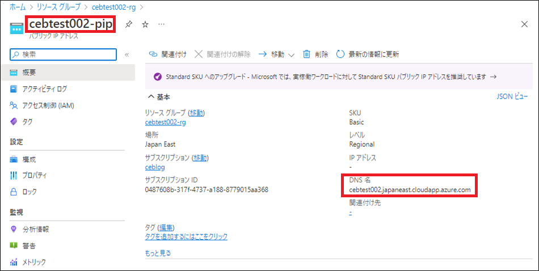539x271 pixels.
Task: Click the 関連付けの解除 X icon
Action: point(199,54)
